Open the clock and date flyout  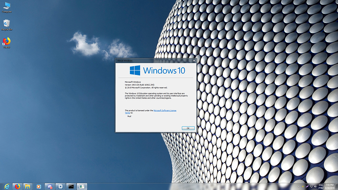(x=330, y=187)
